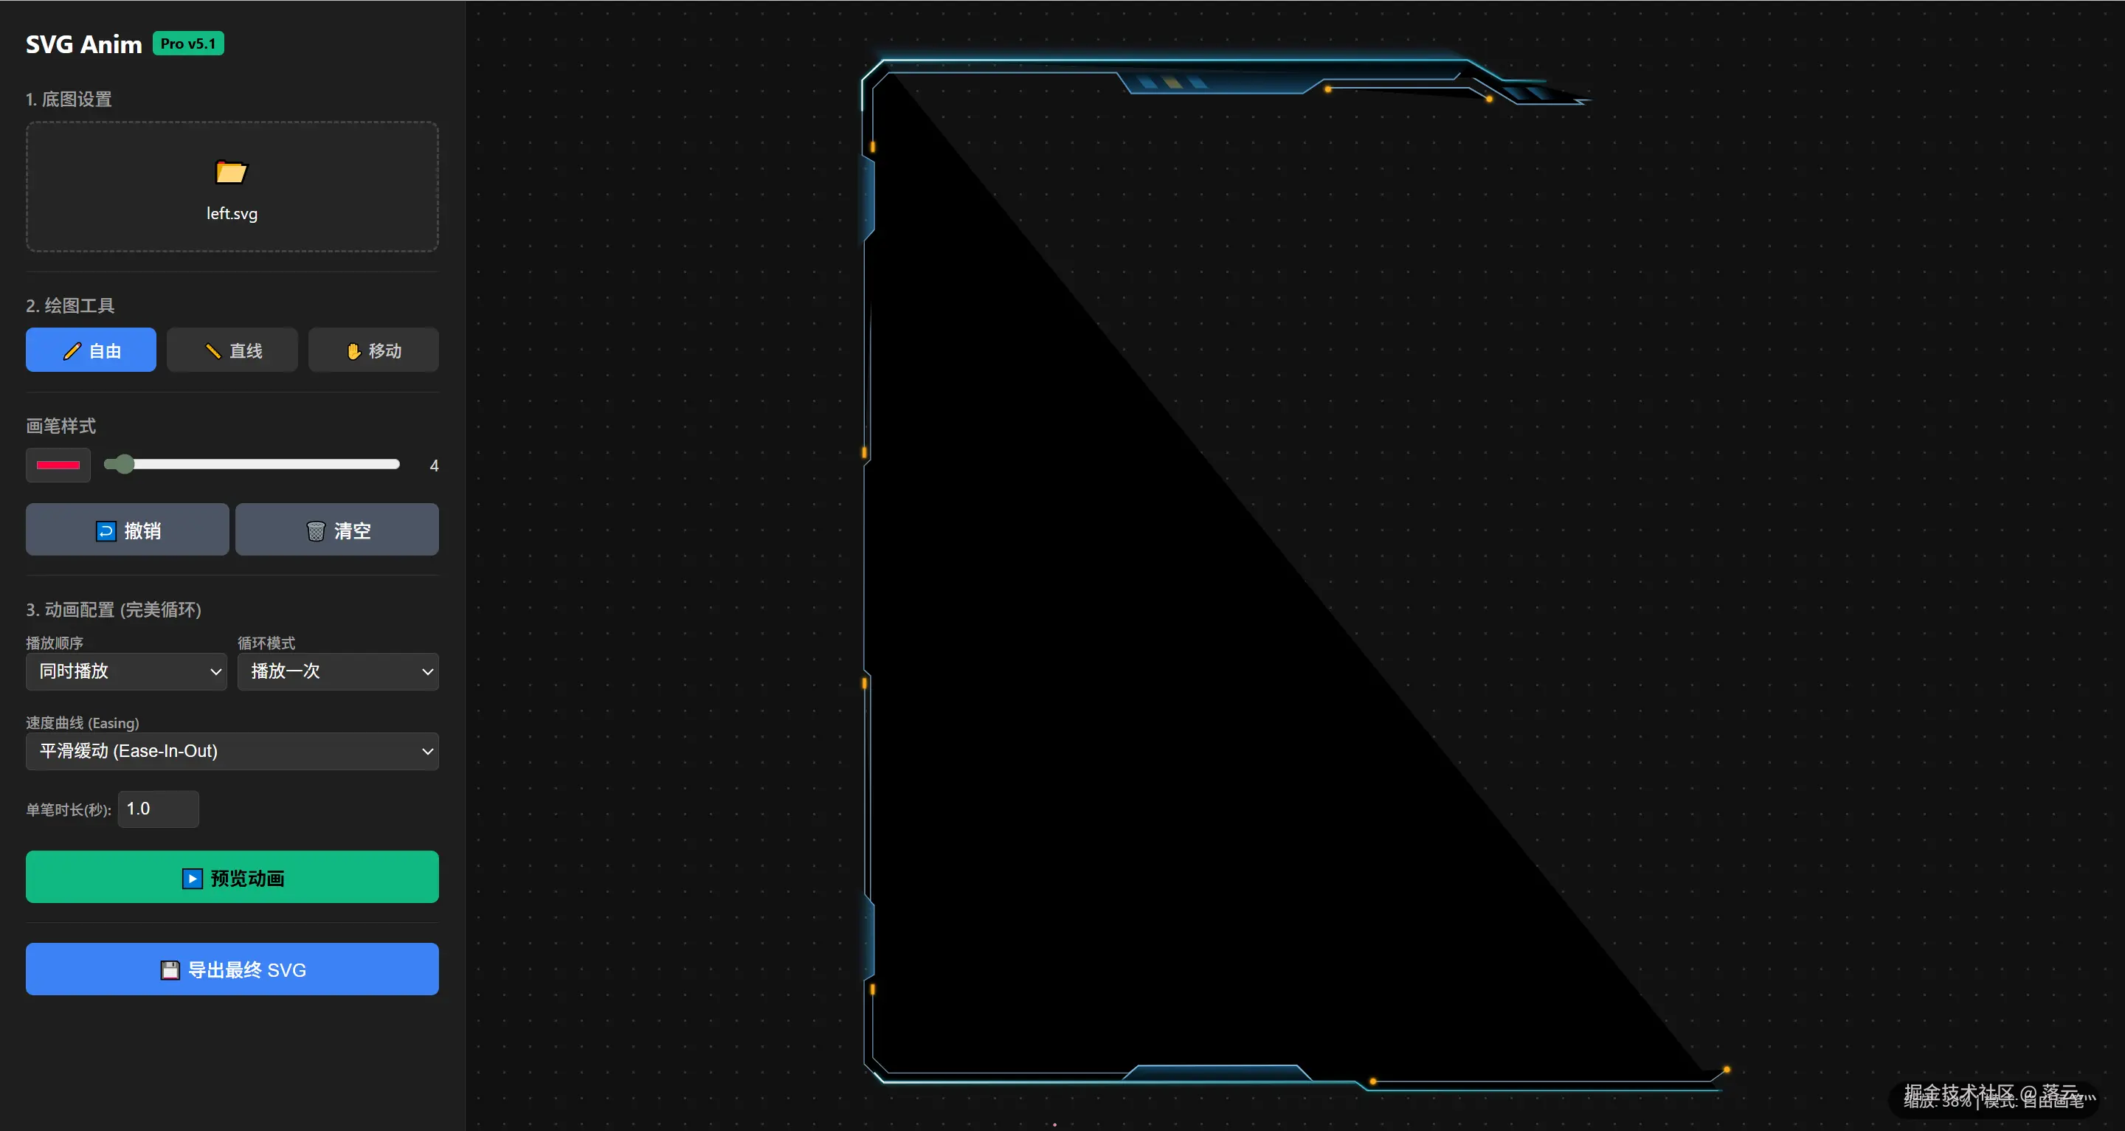Open the red brush color swatch
The image size is (2125, 1131).
58,466
